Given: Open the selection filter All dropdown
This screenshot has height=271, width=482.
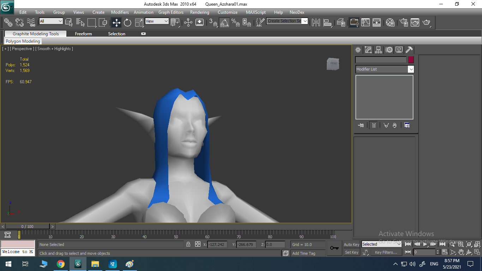Looking at the screenshot, I should [51, 21].
